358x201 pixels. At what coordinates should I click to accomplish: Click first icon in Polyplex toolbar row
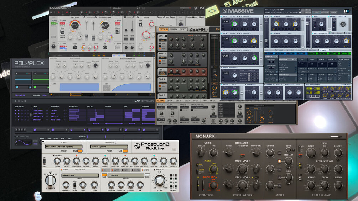(x=15, y=101)
